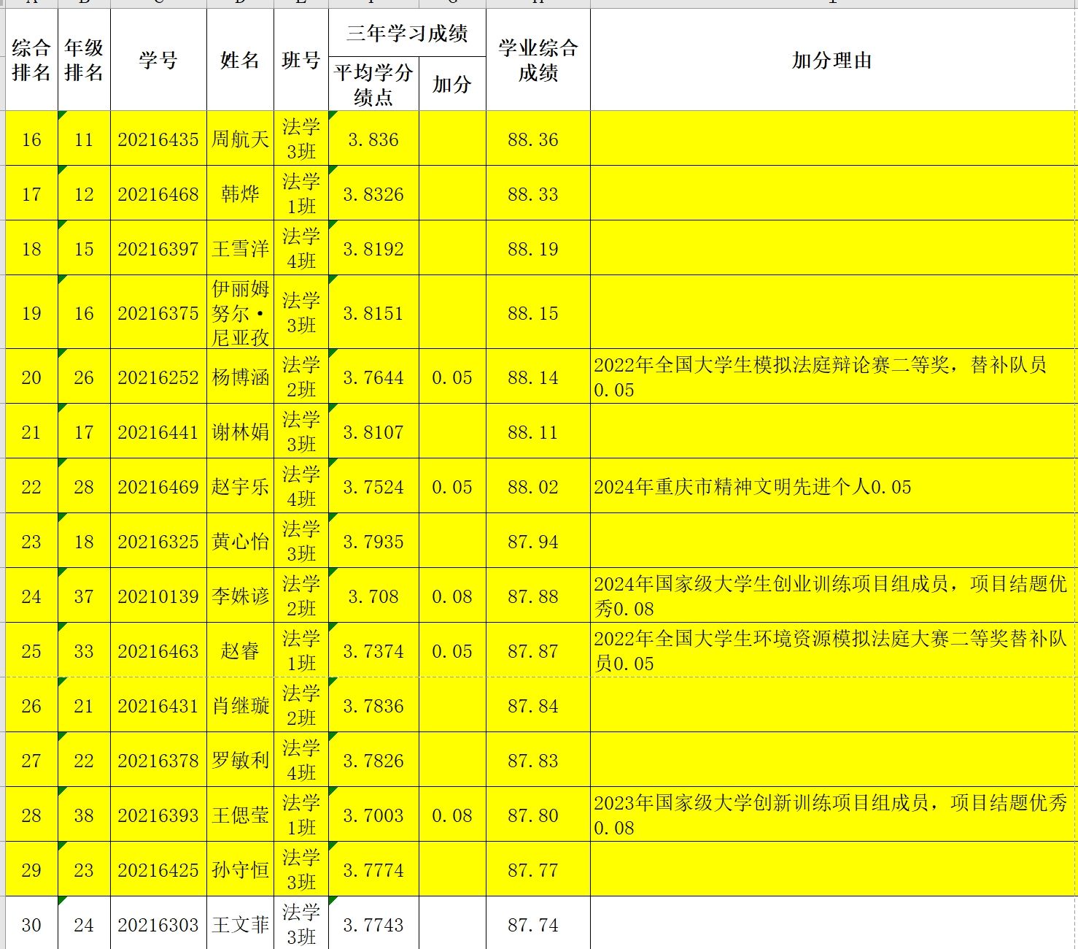Image resolution: width=1078 pixels, height=949 pixels.
Task: Select student ID cell 20216468
Action: pos(158,194)
